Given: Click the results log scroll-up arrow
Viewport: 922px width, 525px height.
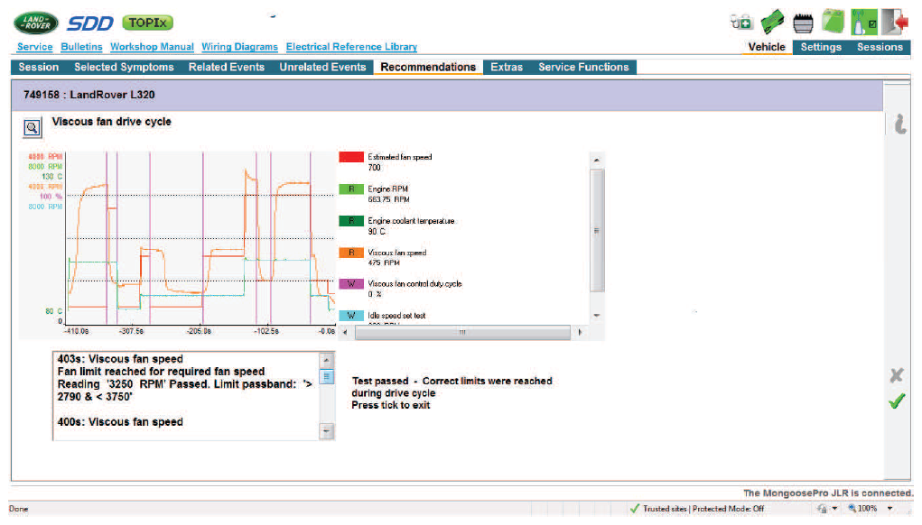Looking at the screenshot, I should coord(326,360).
